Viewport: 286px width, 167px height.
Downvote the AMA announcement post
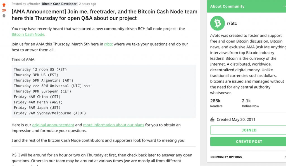[3, 16]
